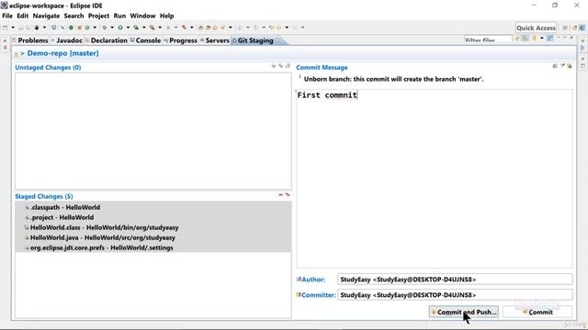Minimize the Git Staging view panel
Viewport: 588px width, 330px height.
coord(559,38)
